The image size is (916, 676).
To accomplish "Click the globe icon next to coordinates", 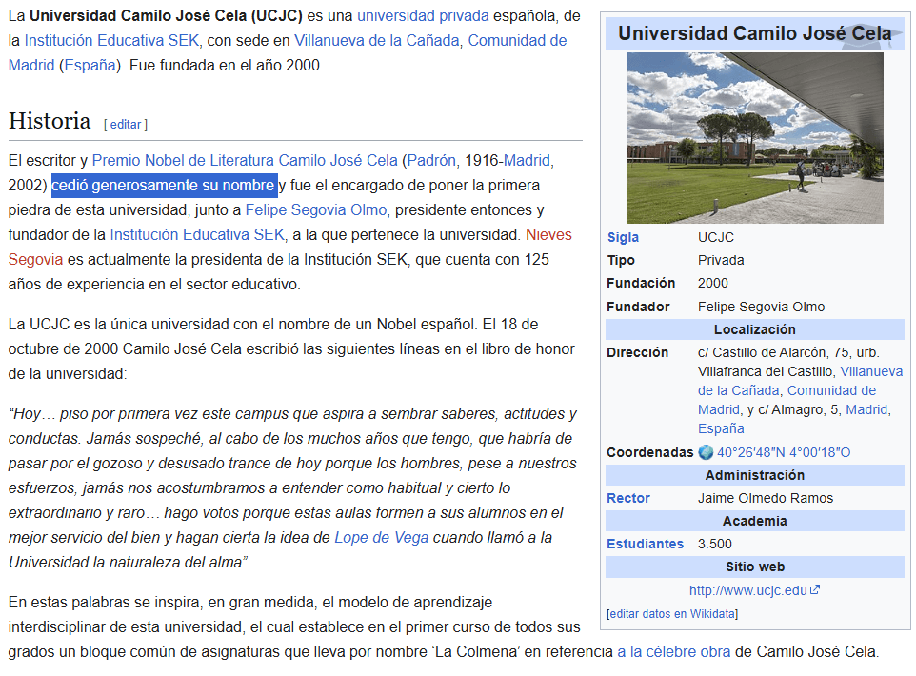I will coord(706,452).
